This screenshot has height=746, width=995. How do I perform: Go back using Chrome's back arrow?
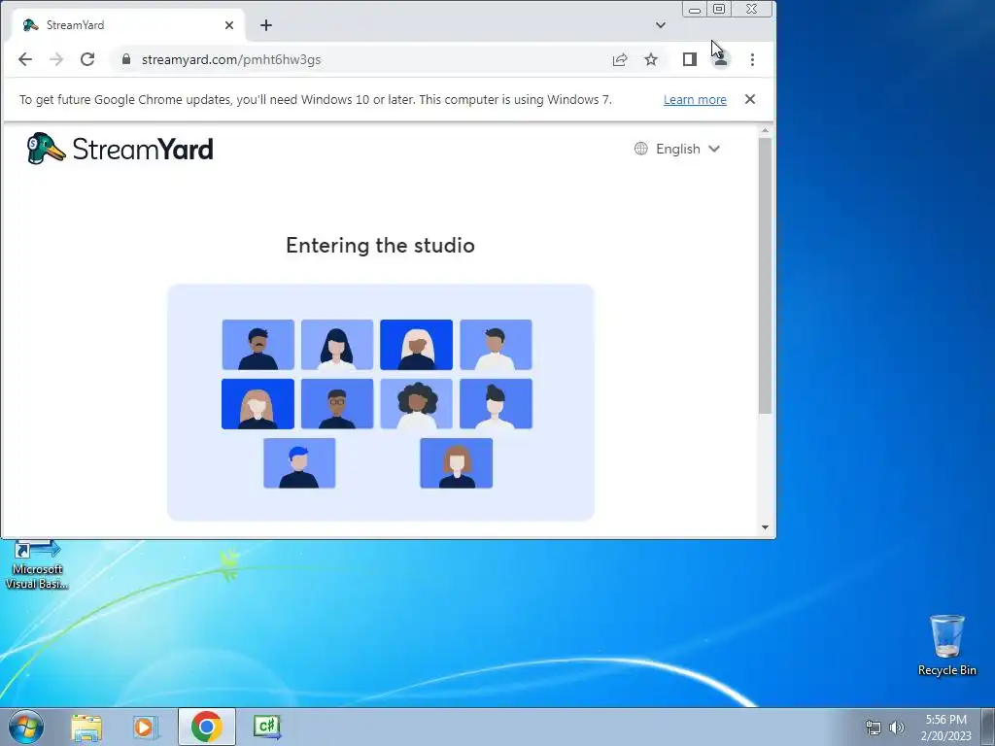[24, 59]
